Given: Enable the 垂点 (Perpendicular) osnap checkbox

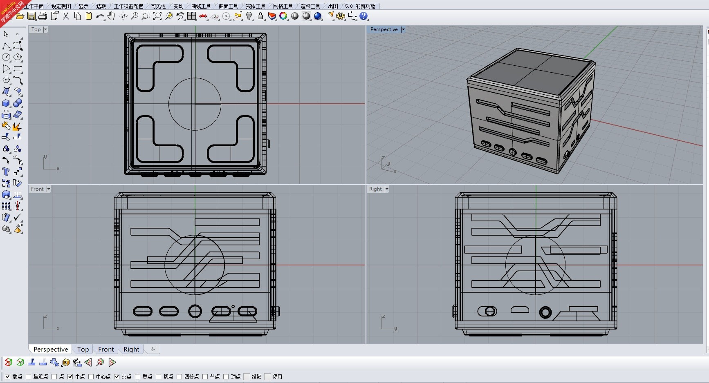Looking at the screenshot, I should pyautogui.click(x=137, y=376).
